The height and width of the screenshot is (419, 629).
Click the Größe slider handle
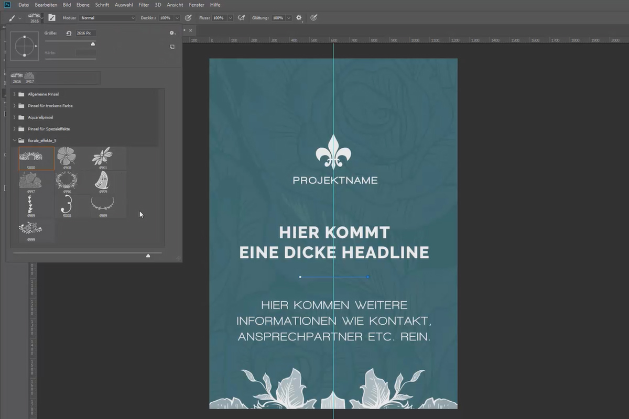tap(93, 44)
